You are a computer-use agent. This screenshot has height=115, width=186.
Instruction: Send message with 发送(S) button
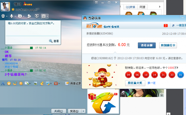(75, 111)
